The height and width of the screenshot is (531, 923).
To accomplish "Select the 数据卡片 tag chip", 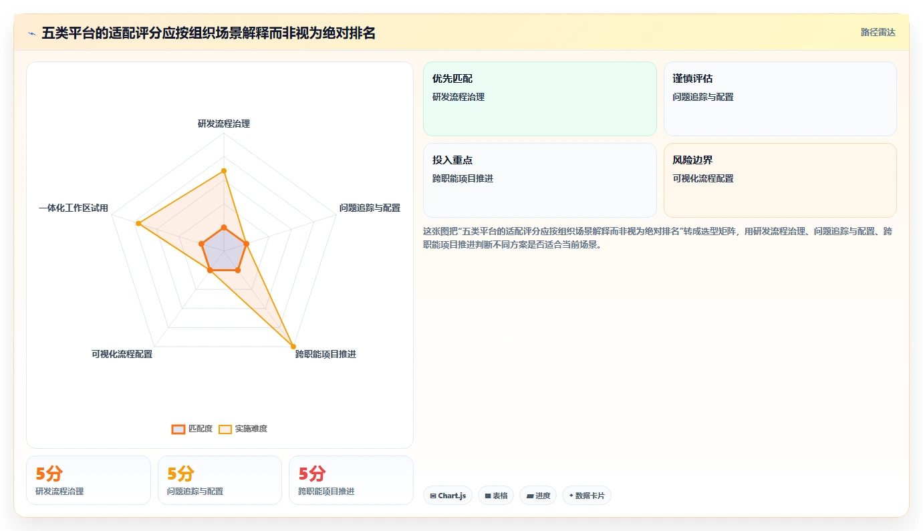I will pos(587,496).
